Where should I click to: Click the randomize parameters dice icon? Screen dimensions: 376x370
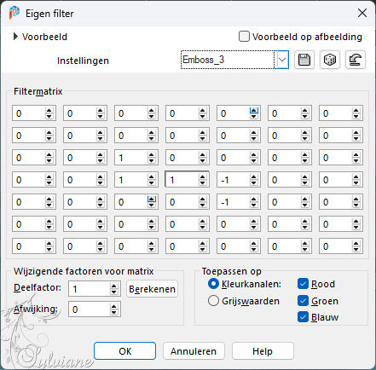click(x=330, y=60)
